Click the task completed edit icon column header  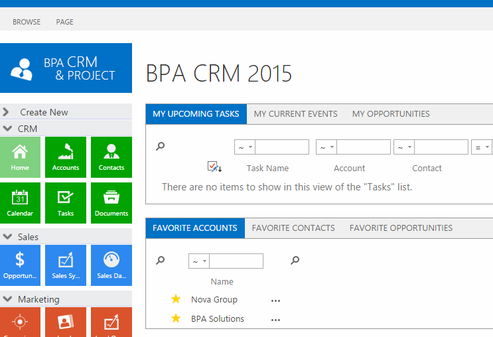click(214, 167)
